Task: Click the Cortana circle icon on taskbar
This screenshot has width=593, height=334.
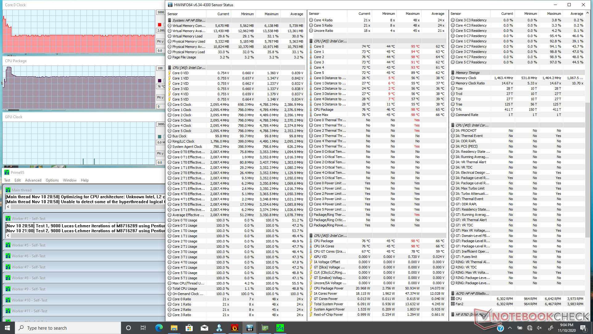Action: [x=128, y=328]
